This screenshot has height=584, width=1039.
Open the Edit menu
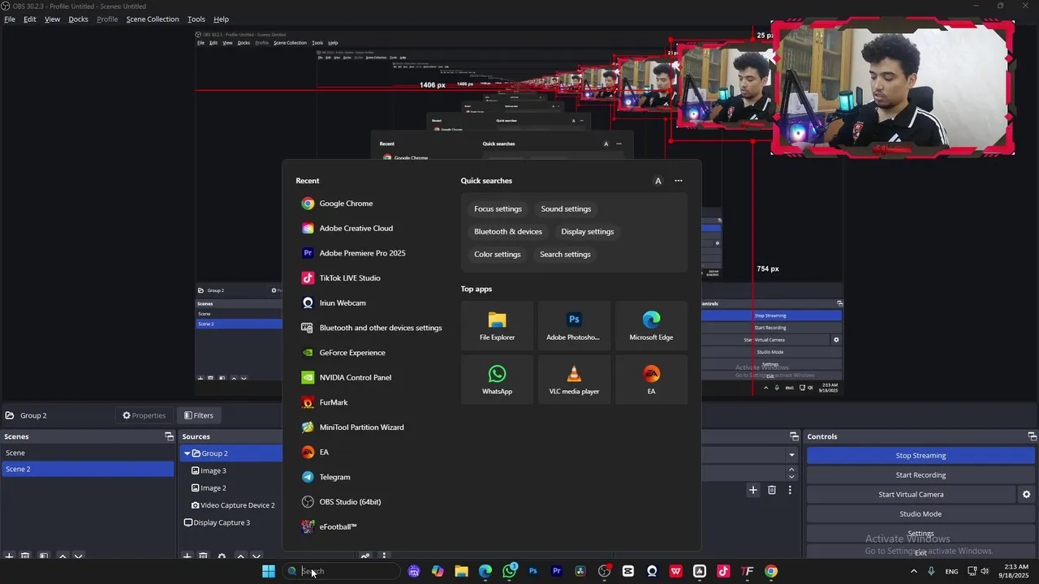[x=30, y=19]
